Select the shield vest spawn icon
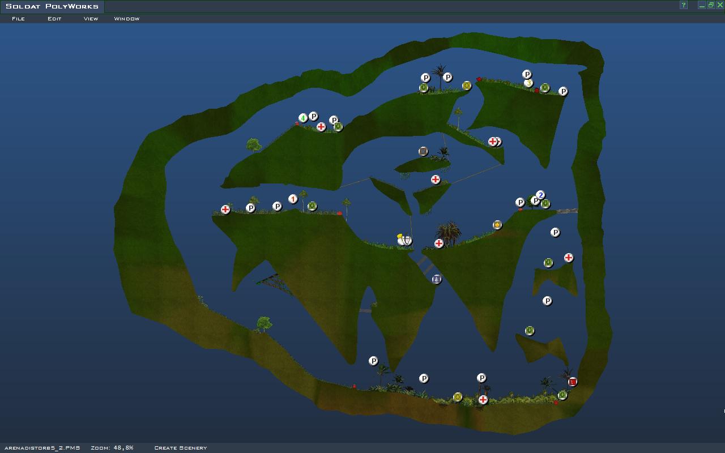Image resolution: width=725 pixels, height=453 pixels. [407, 241]
